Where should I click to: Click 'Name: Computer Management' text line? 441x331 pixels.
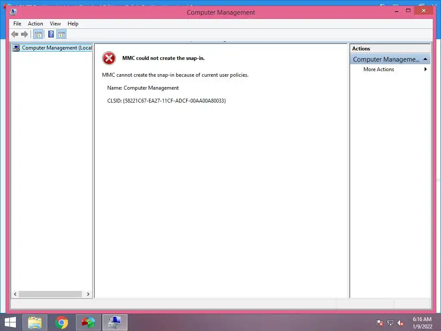coord(143,88)
